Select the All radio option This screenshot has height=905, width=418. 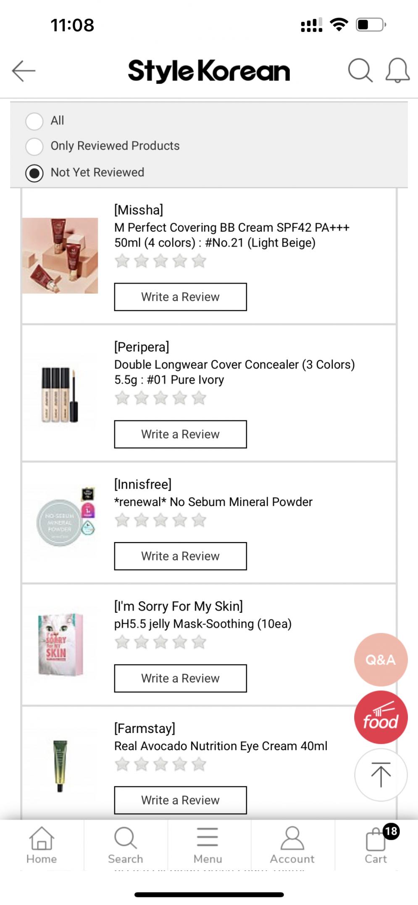click(34, 121)
